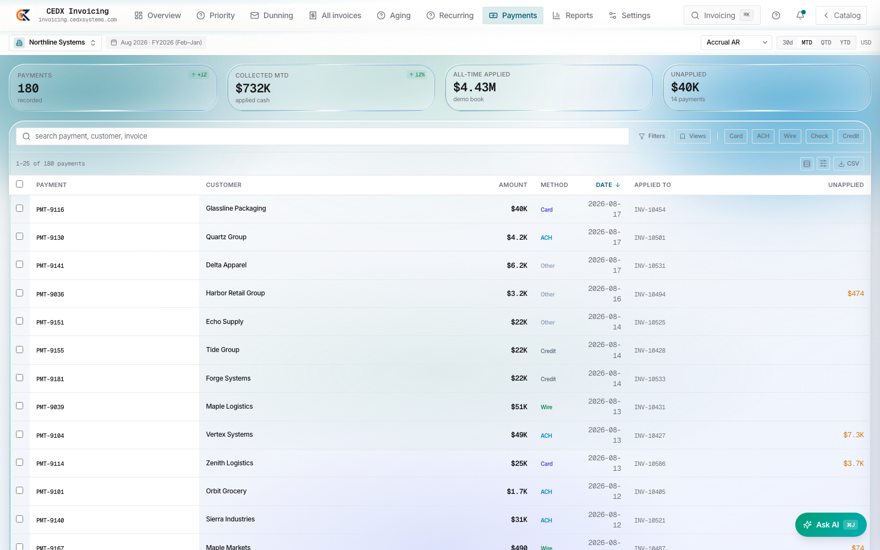Viewport: 880px width, 550px height.
Task: Open the Aug 2026 fiscal period picker
Action: click(x=157, y=42)
